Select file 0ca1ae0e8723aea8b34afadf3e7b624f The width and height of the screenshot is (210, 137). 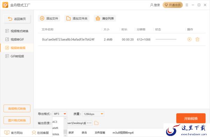pyautogui.click(x=68, y=40)
